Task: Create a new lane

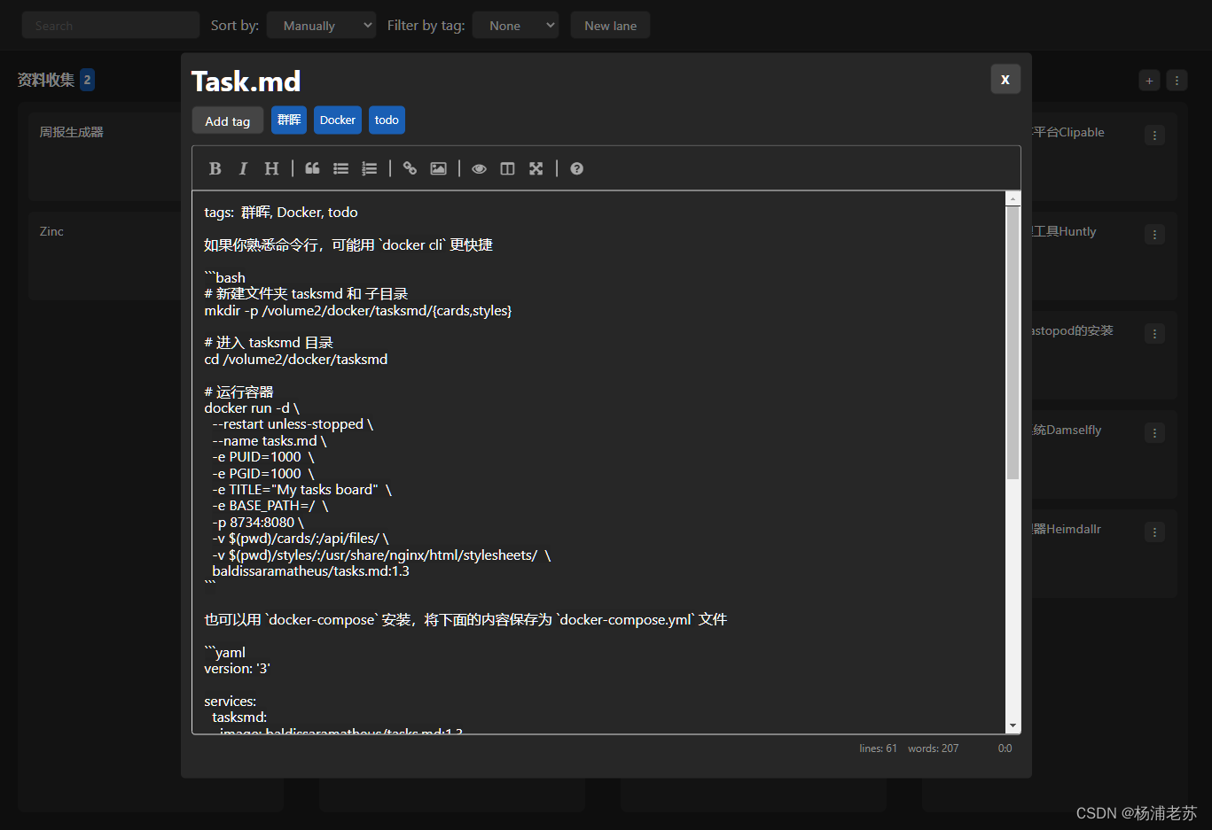Action: (x=610, y=25)
